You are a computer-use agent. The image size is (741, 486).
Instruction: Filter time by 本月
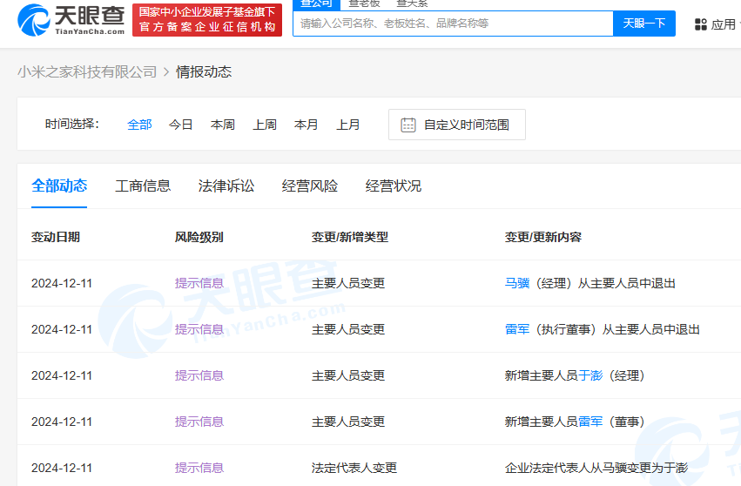[307, 125]
